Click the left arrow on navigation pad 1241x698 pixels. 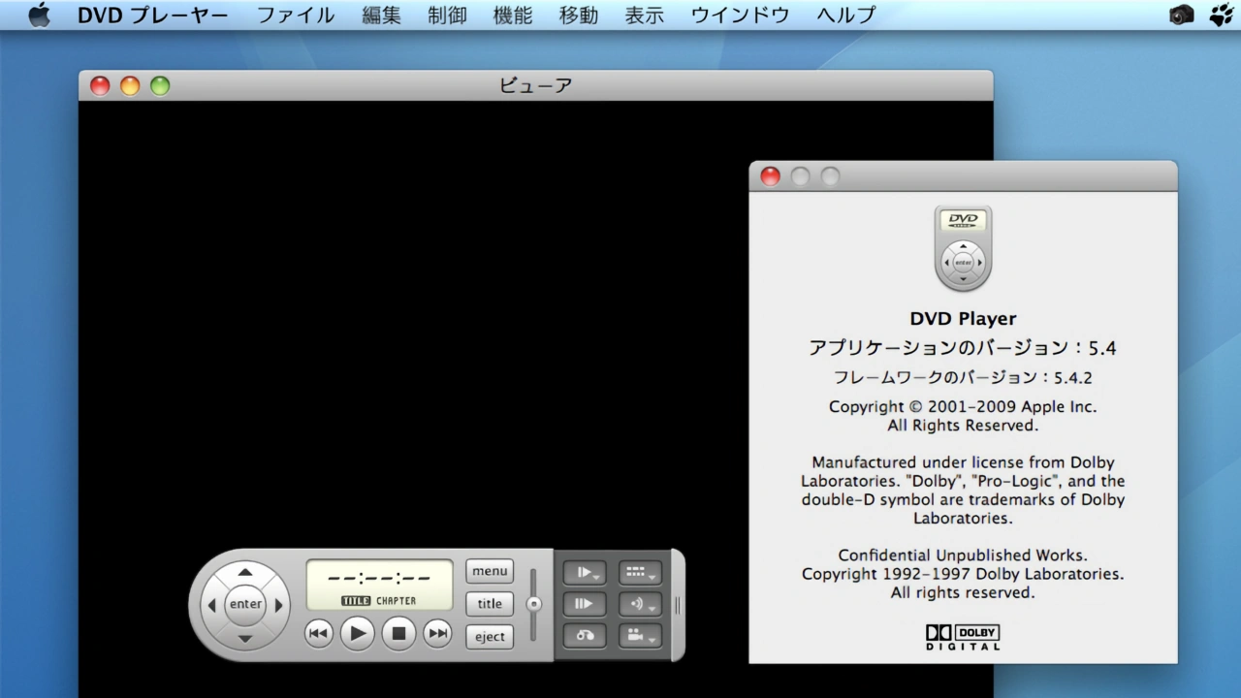tap(211, 605)
